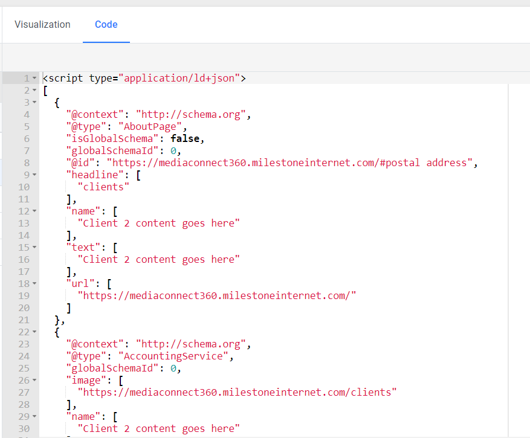This screenshot has height=438, width=530.
Task: Collapse the url array on line 18
Action: point(34,283)
